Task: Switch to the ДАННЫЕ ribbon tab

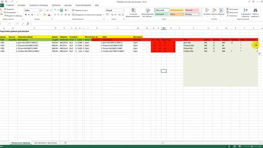Action: 68,5
